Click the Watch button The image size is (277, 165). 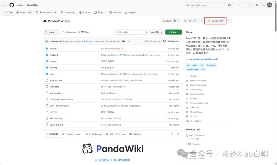(x=169, y=21)
